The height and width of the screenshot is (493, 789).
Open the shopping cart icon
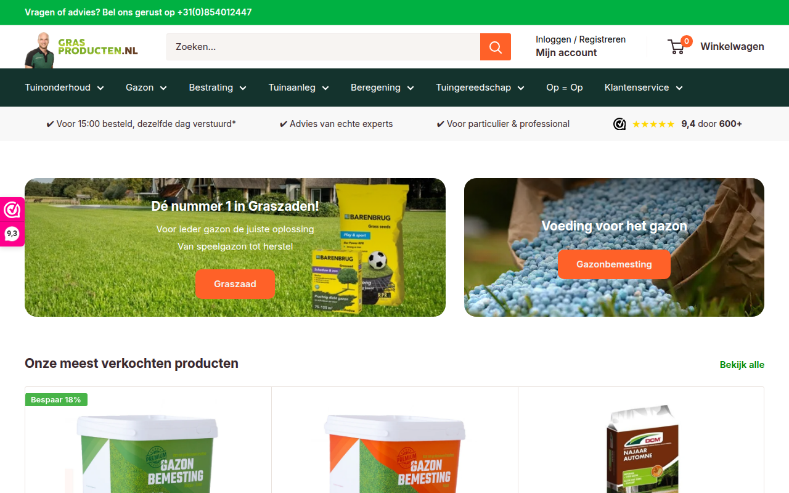tap(676, 47)
